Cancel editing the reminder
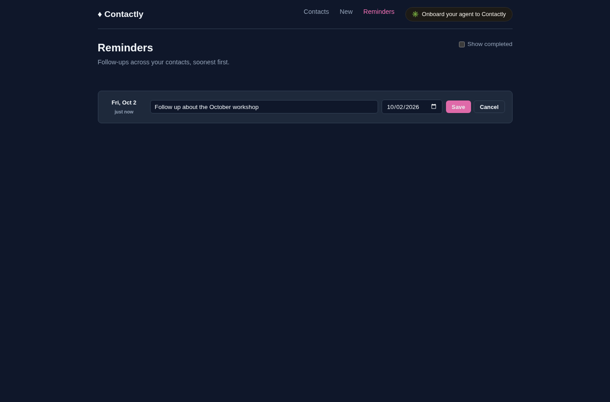The image size is (610, 402). tap(489, 107)
